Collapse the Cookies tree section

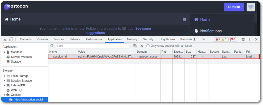[5, 95]
